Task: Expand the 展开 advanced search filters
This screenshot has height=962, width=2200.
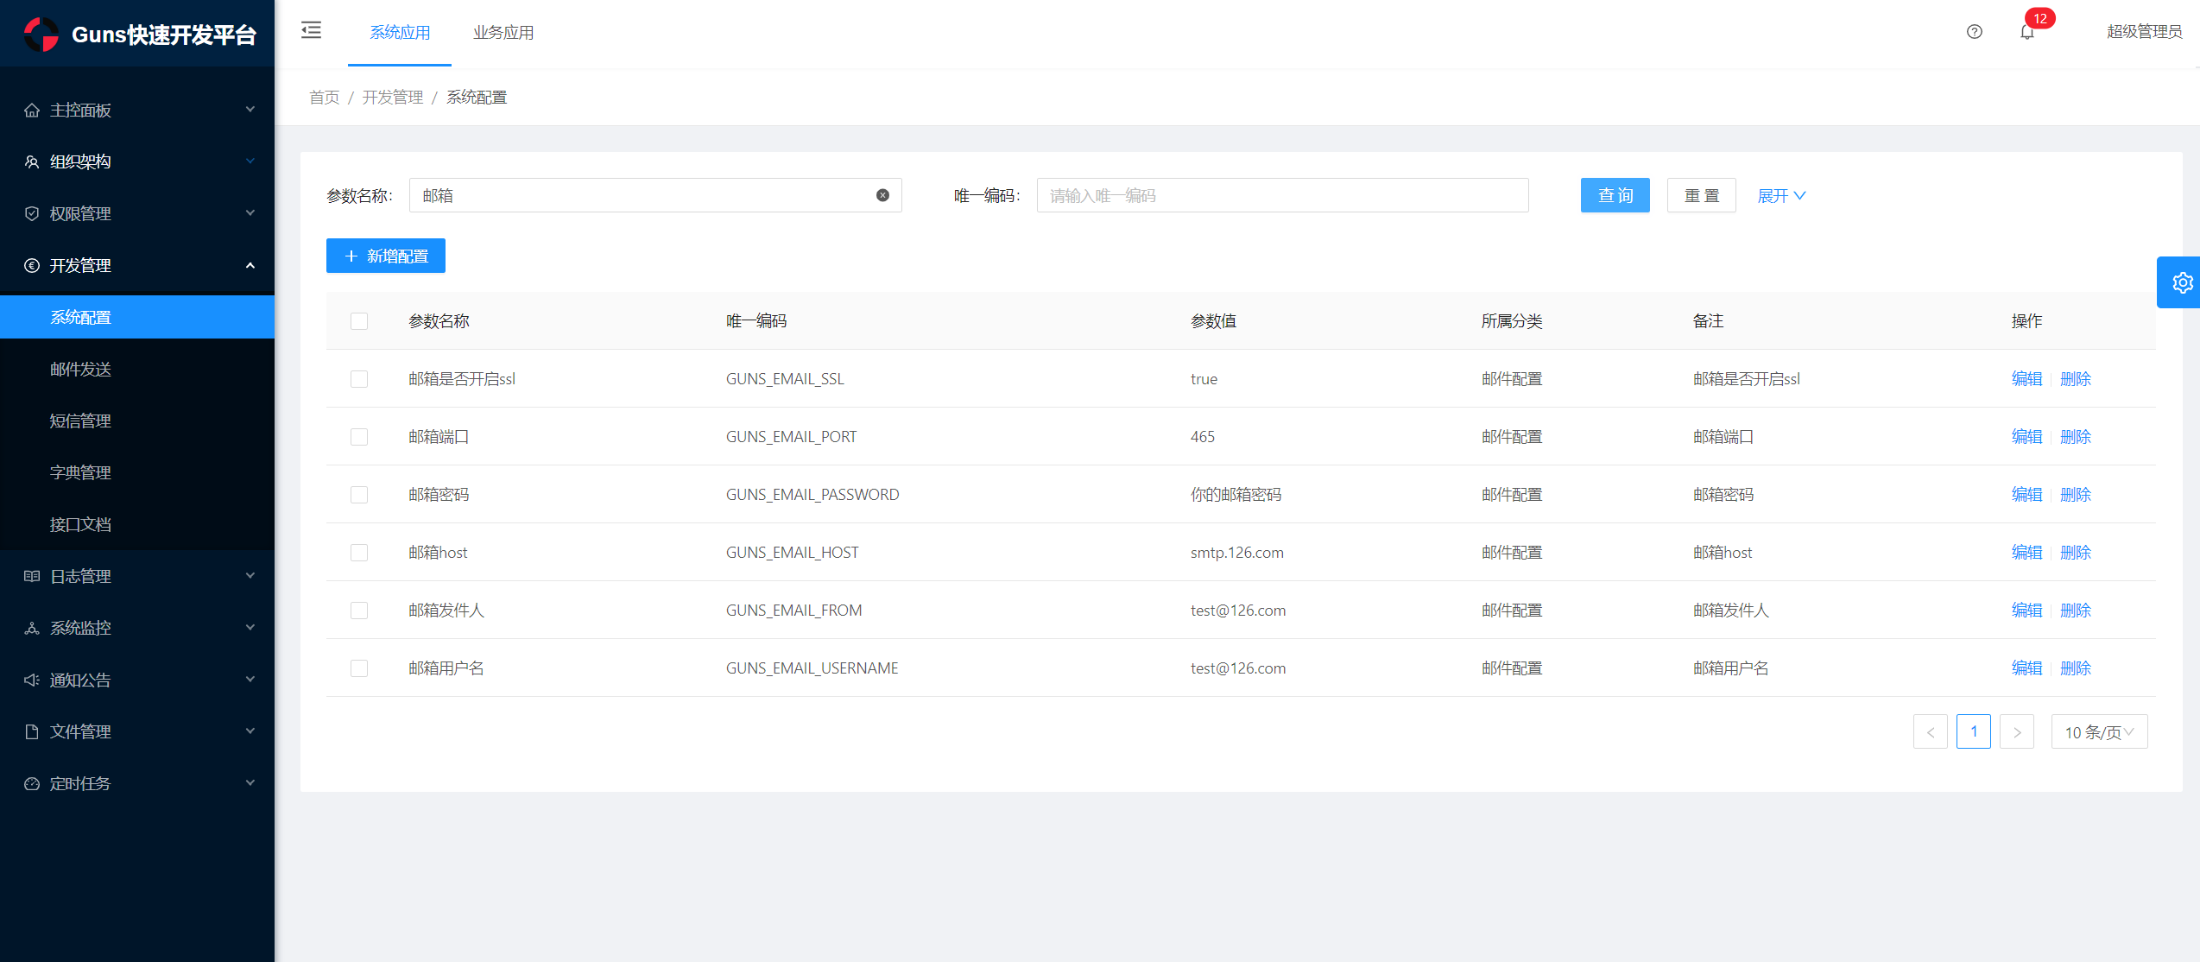Action: 1780,196
